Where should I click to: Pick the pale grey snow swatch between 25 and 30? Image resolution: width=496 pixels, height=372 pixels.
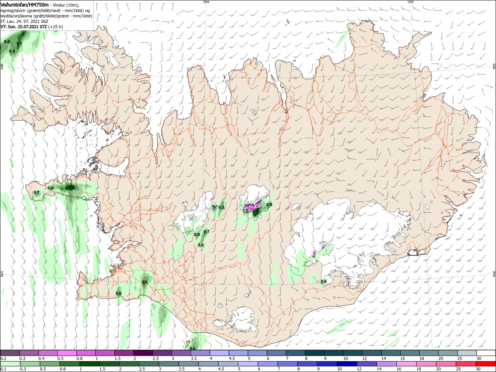467,353
